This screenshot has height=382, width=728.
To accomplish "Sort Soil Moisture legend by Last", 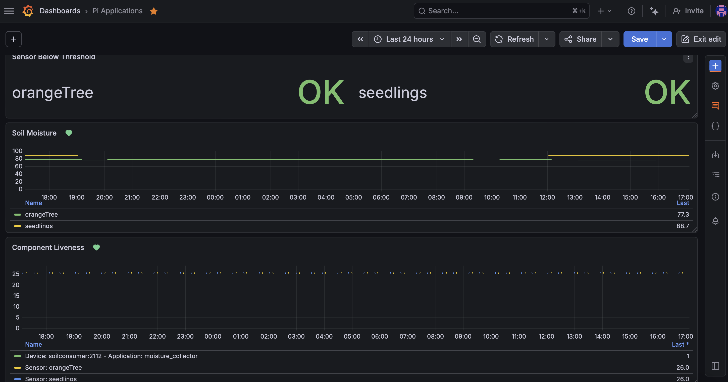I will (x=683, y=203).
